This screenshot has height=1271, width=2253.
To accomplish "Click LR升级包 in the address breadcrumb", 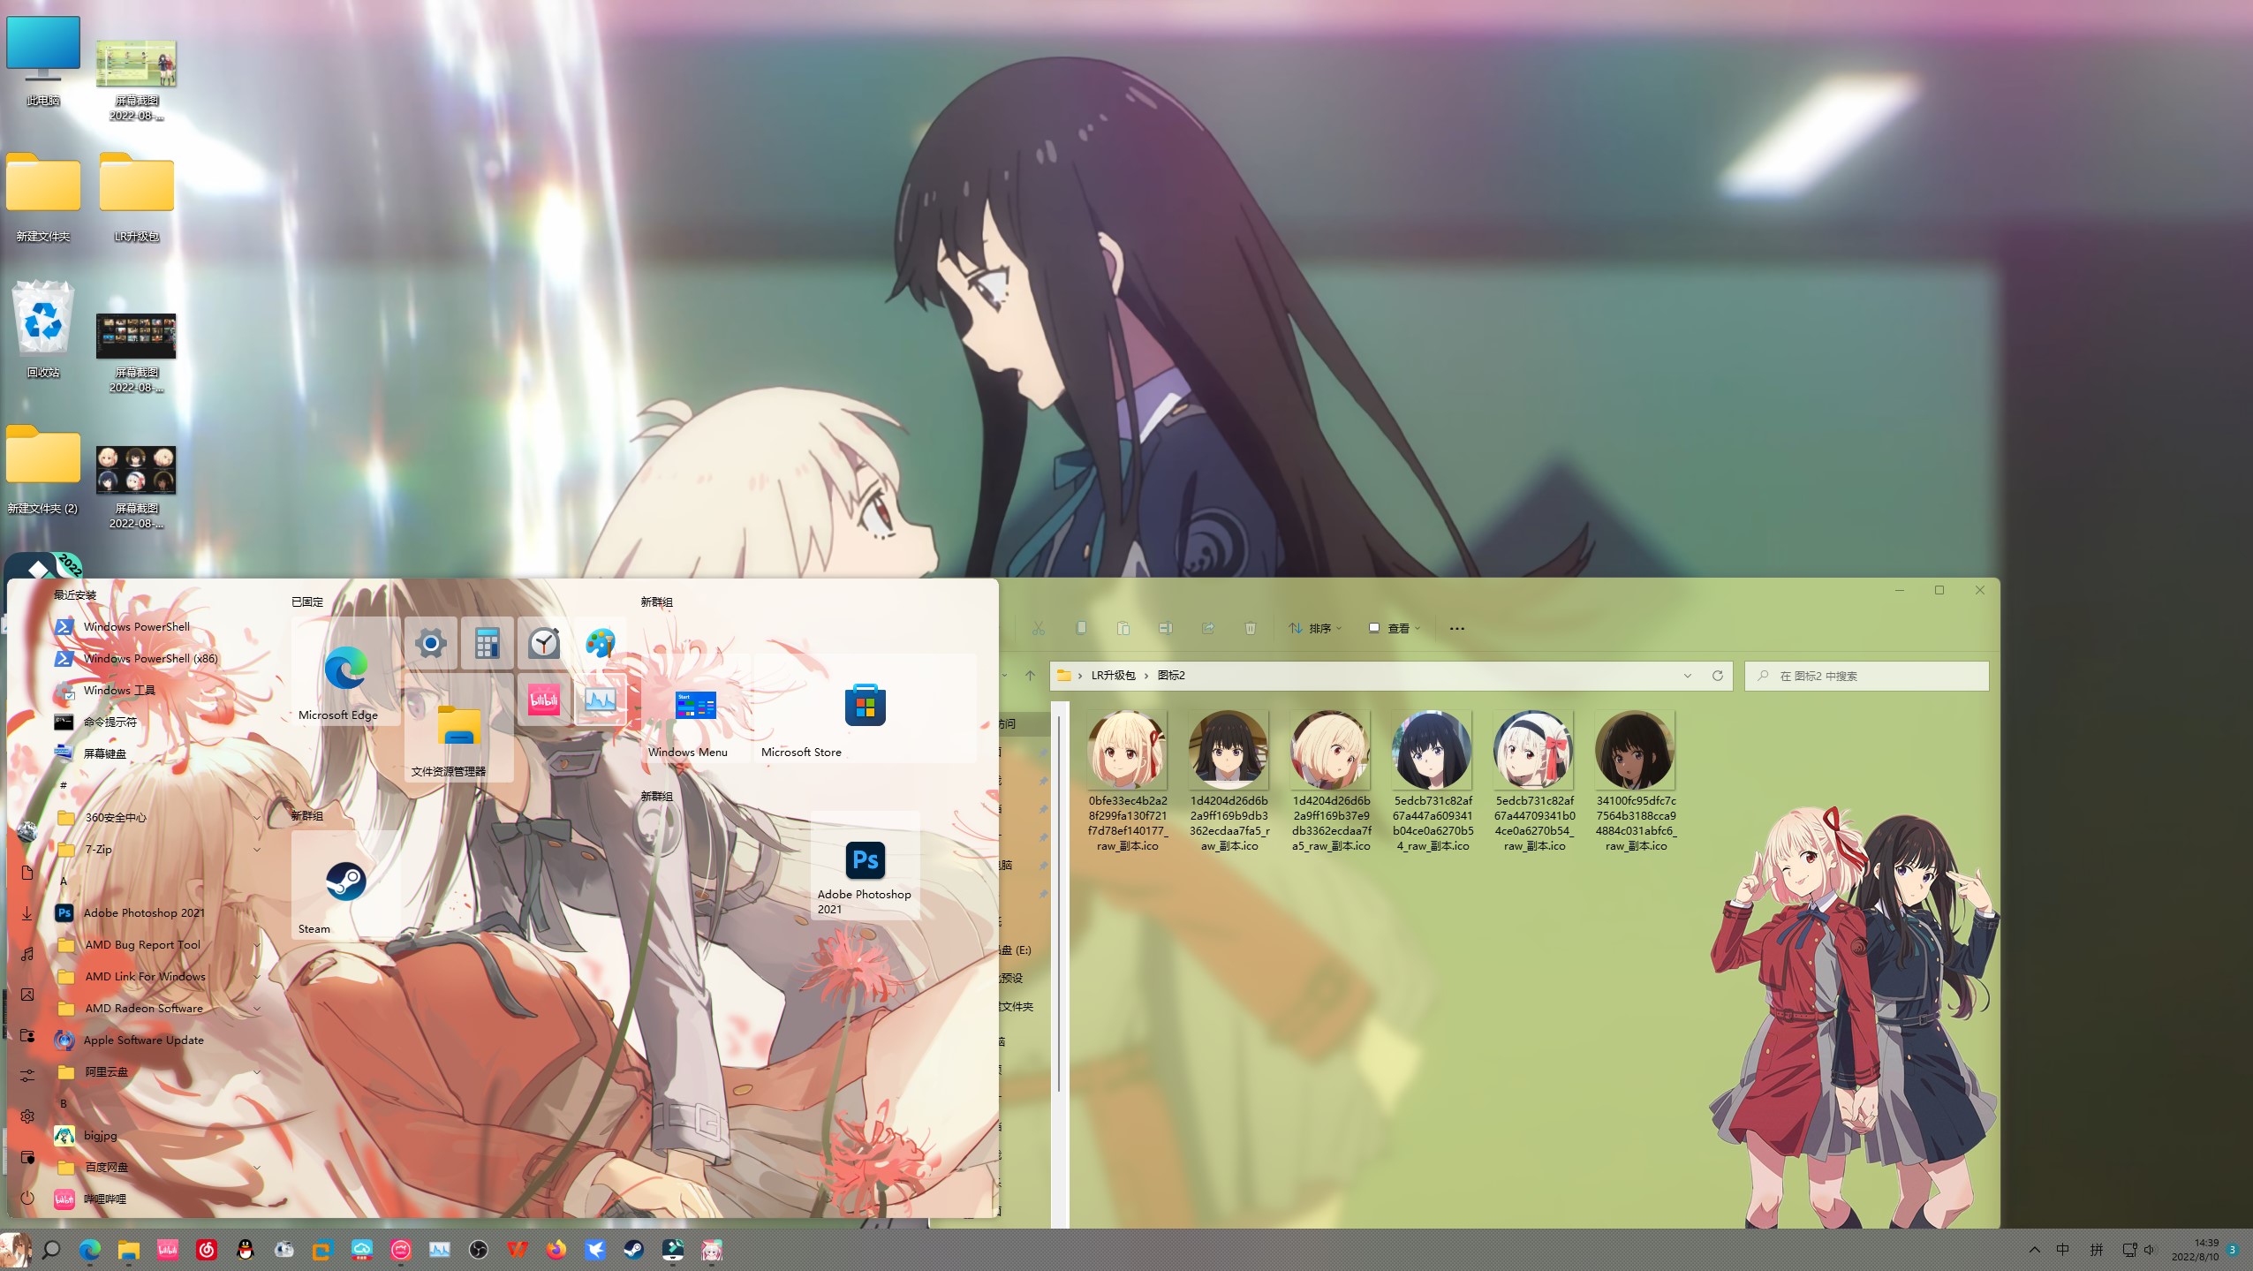I will [x=1113, y=676].
